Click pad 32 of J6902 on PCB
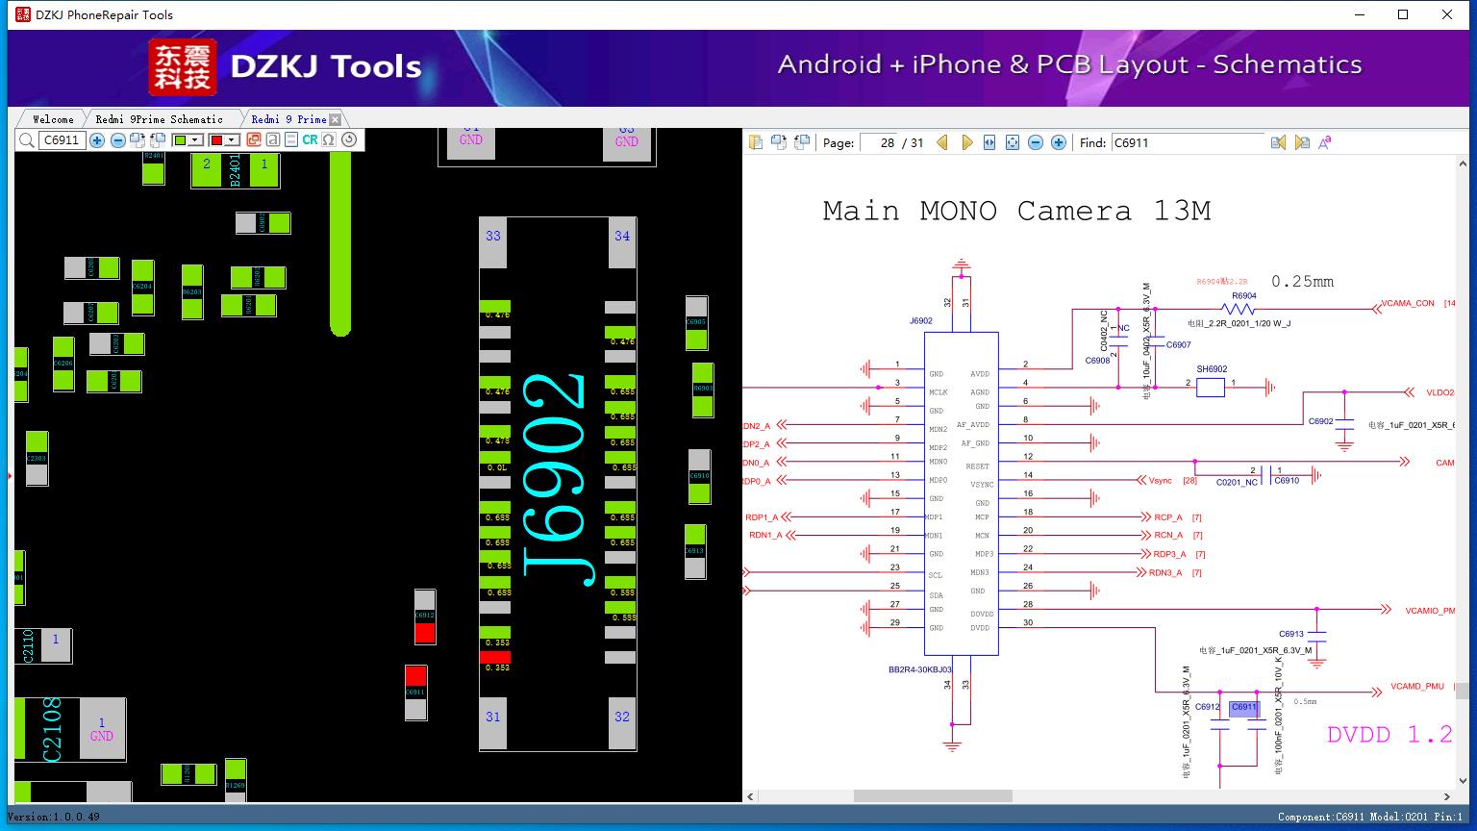The width and height of the screenshot is (1477, 831). (x=622, y=724)
